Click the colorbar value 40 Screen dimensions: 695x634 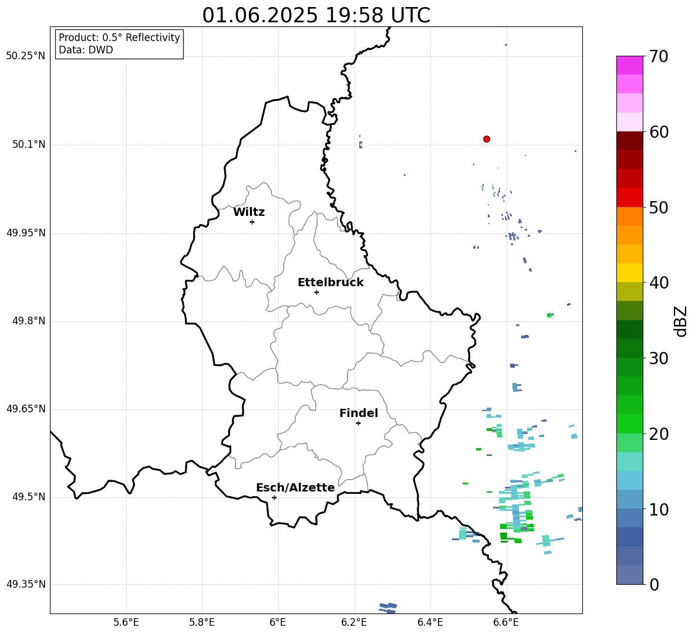659,283
